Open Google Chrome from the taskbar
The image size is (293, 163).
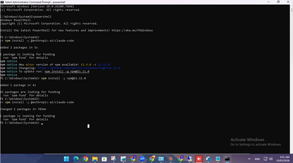point(85,159)
